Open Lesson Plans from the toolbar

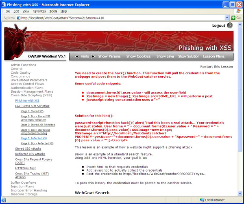coord(214,56)
